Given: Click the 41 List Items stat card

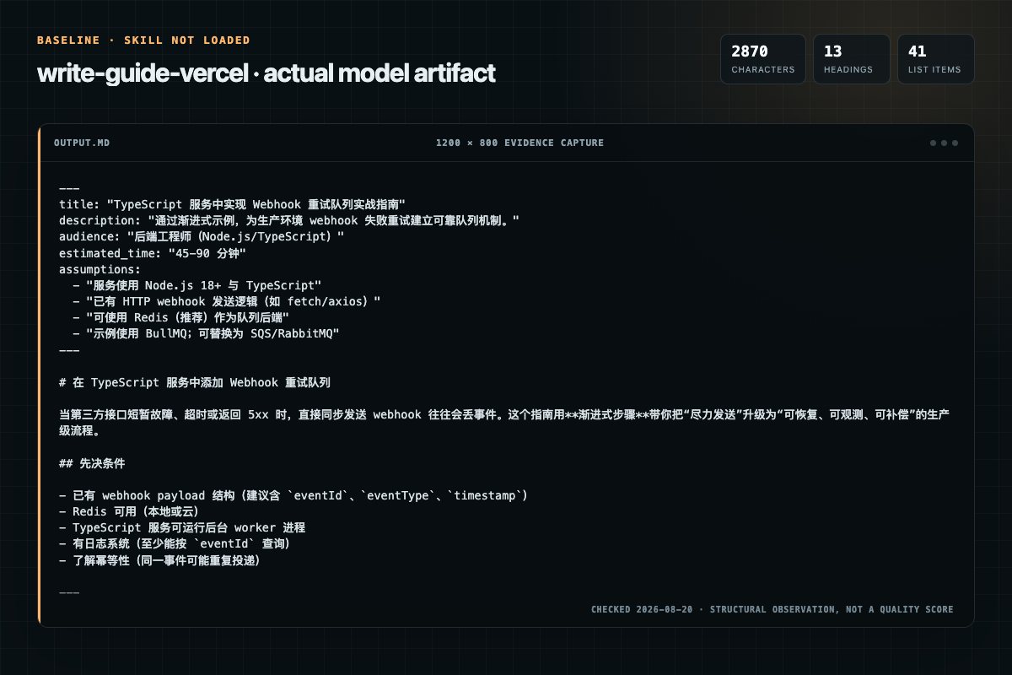Looking at the screenshot, I should tap(936, 59).
